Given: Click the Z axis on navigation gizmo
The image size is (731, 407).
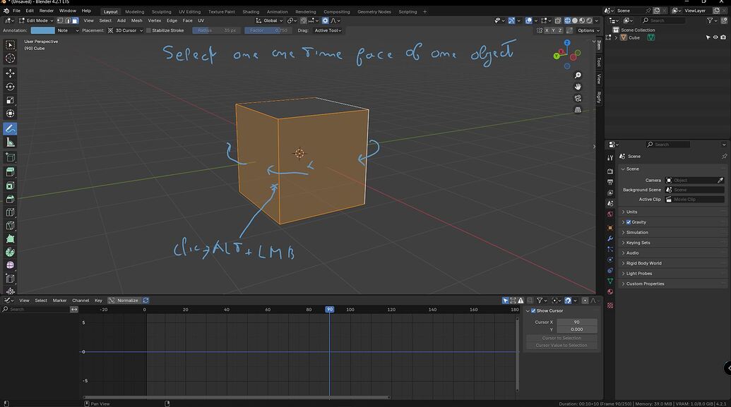Looking at the screenshot, I should pos(567,43).
